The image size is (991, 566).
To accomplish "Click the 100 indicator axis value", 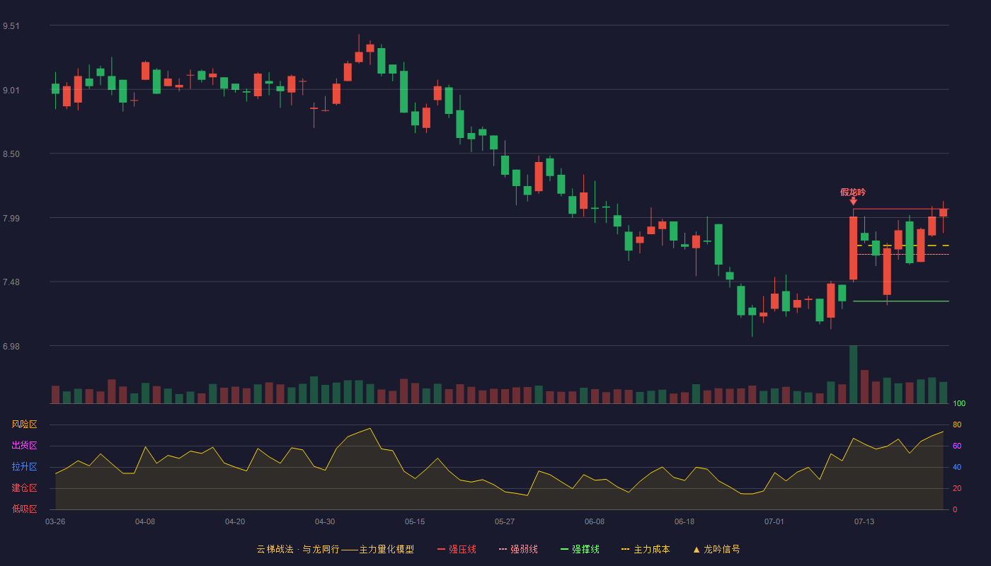I will tap(959, 403).
